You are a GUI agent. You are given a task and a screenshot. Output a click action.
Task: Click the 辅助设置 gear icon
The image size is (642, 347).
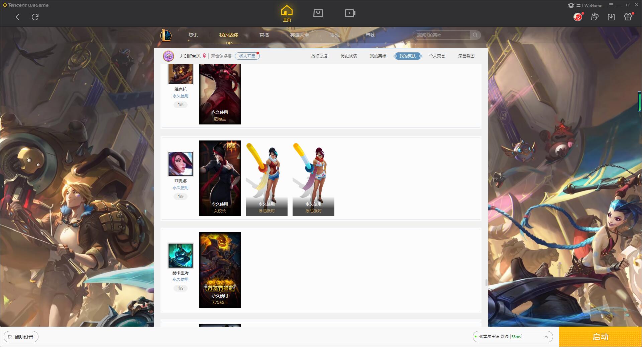10,337
